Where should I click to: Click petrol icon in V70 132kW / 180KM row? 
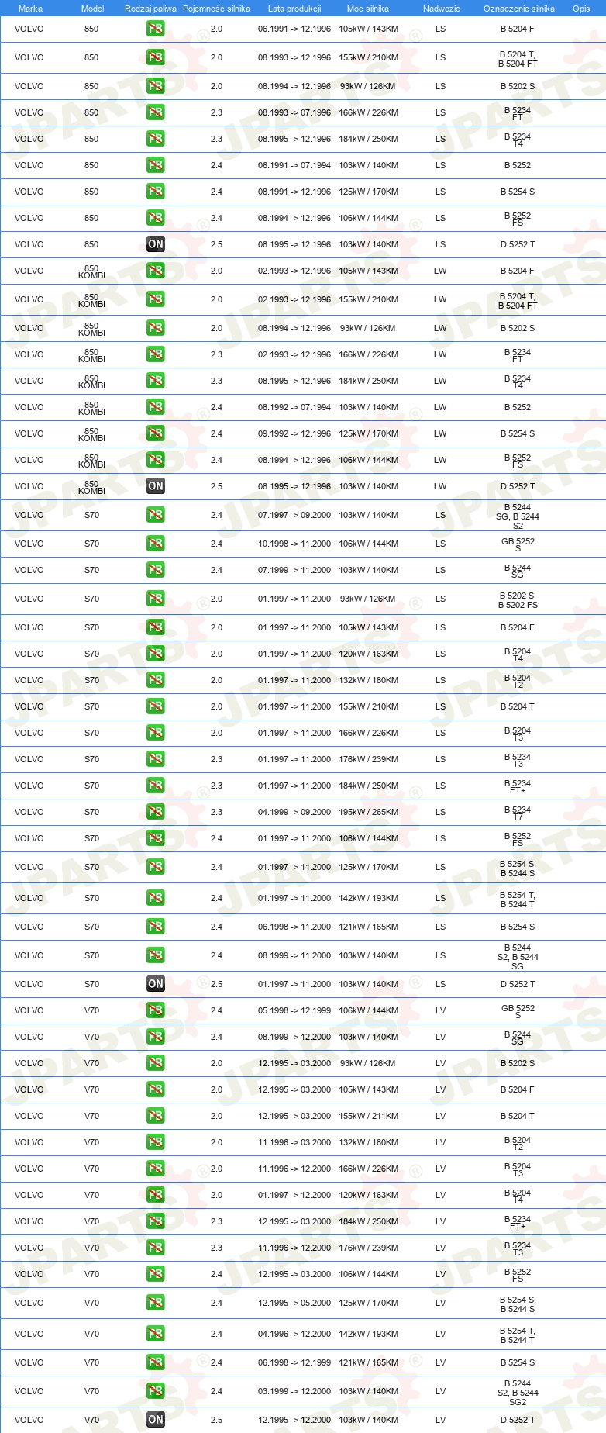pos(156,1142)
